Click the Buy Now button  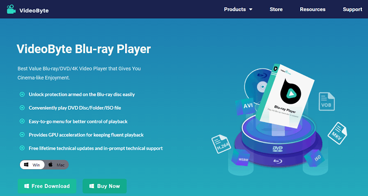click(105, 186)
